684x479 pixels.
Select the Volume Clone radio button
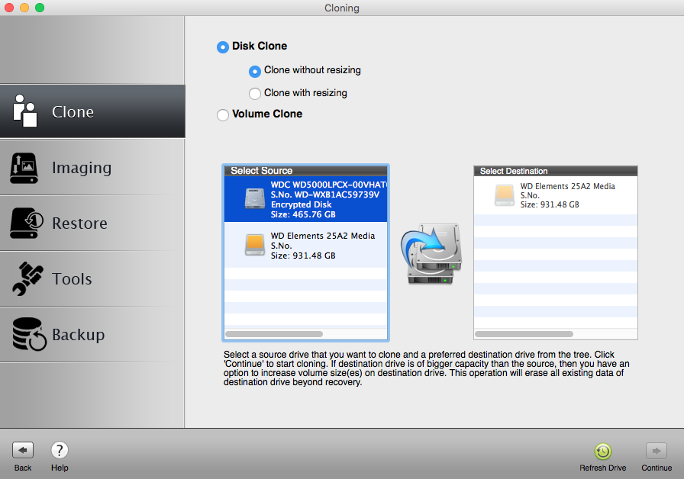point(222,115)
